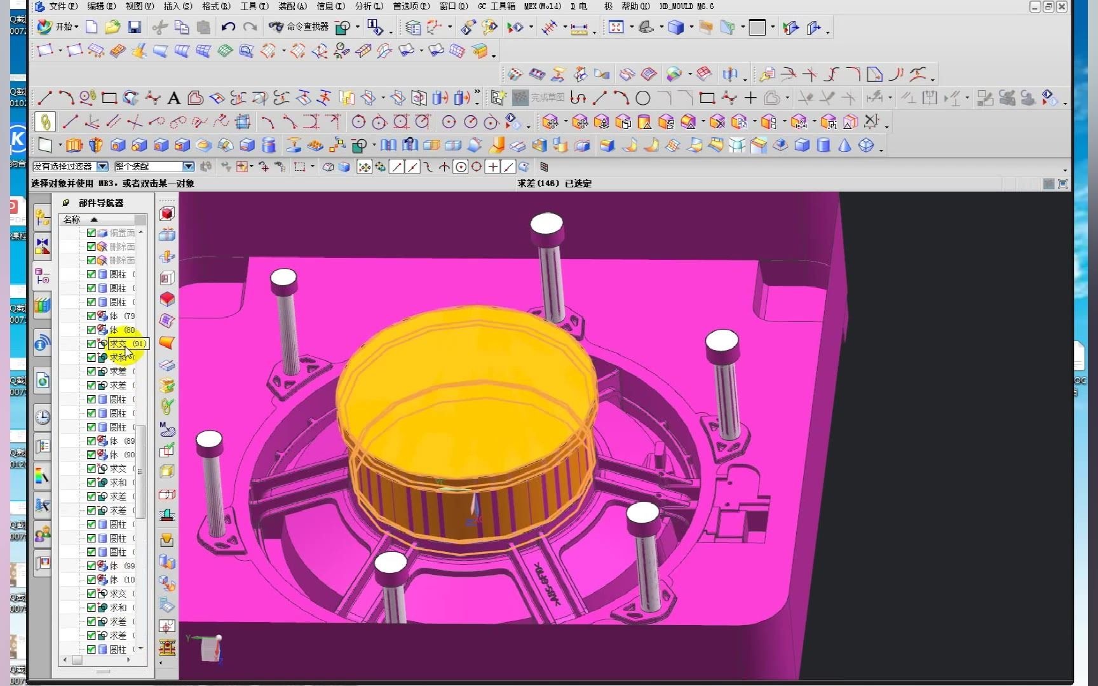Click the Copy icon in toolbar

point(182,27)
